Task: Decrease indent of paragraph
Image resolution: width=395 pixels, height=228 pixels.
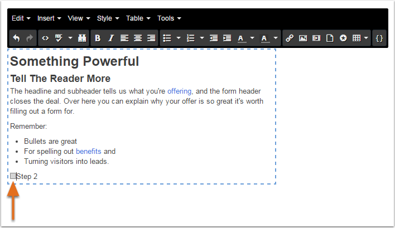Action: [214, 38]
